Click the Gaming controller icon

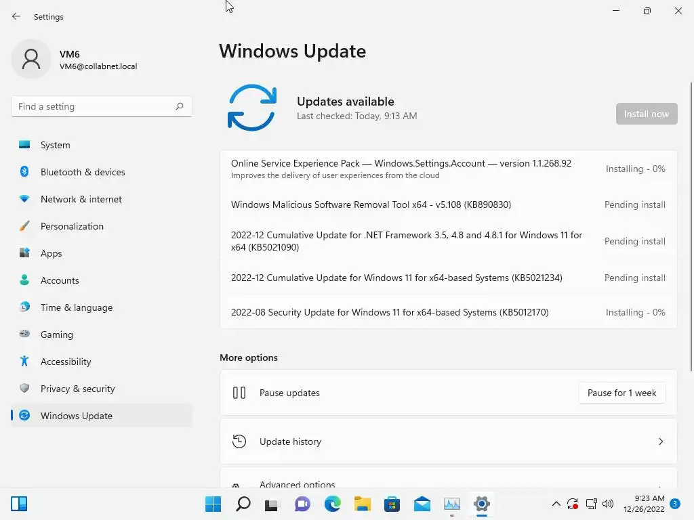click(24, 334)
